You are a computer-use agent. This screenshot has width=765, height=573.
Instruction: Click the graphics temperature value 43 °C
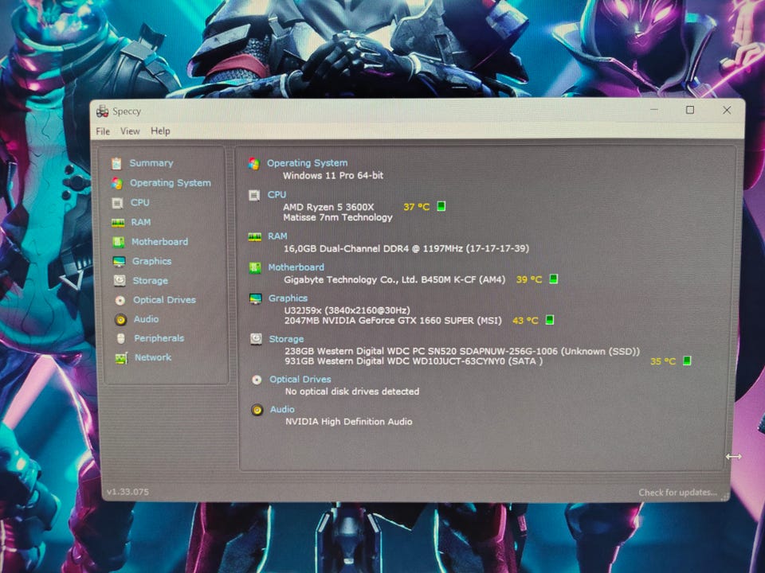(525, 321)
